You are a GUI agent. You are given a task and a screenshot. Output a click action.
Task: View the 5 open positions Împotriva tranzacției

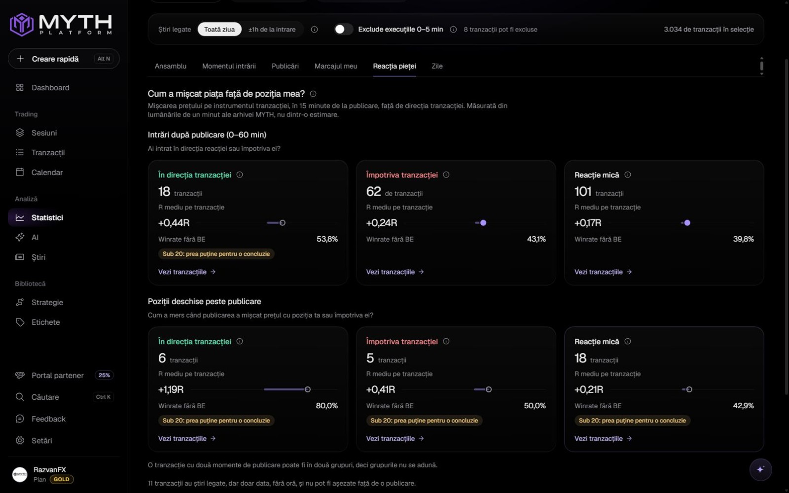coord(395,438)
